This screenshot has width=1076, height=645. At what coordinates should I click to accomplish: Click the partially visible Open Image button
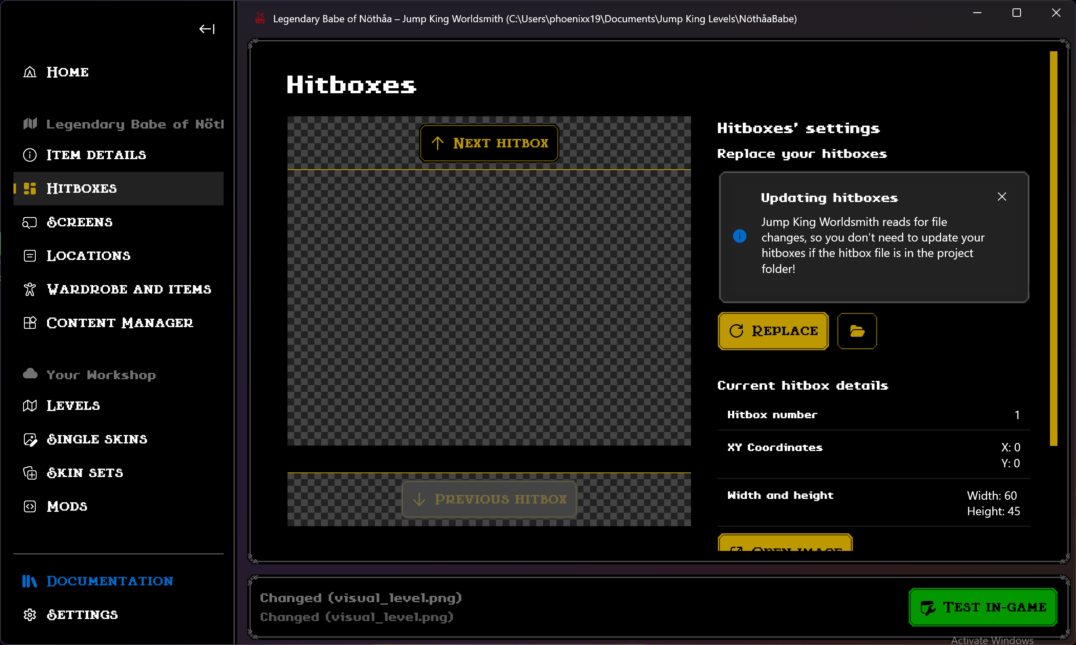point(785,543)
